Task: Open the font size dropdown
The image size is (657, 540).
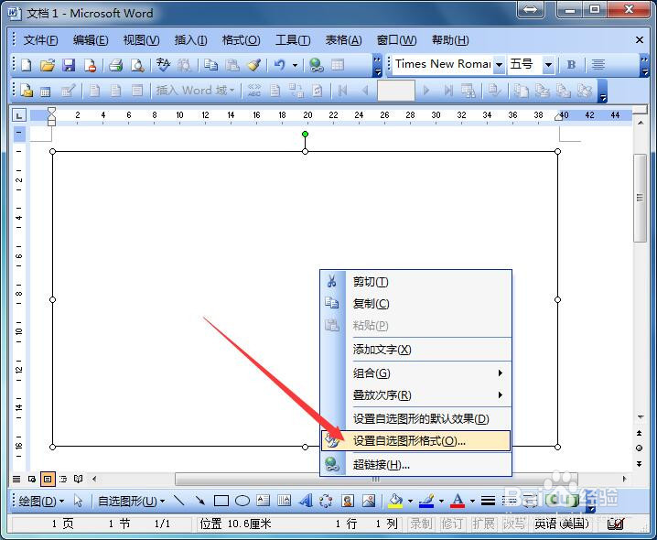Action: pos(548,65)
